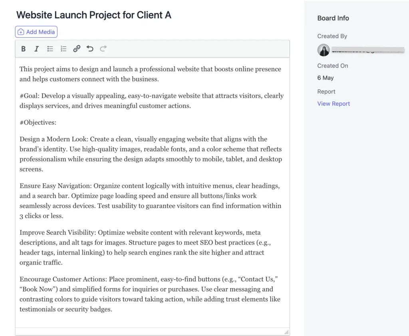The width and height of the screenshot is (409, 336).
Task: Redo the last undone edit
Action: 103,49
